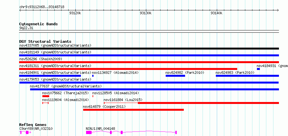Open the nsv4184901 label link

click(x=55, y=73)
